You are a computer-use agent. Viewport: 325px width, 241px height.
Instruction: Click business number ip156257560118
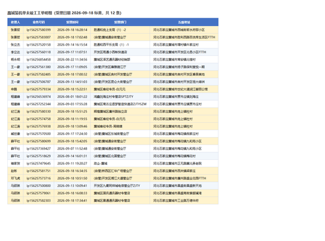[x=38, y=52]
